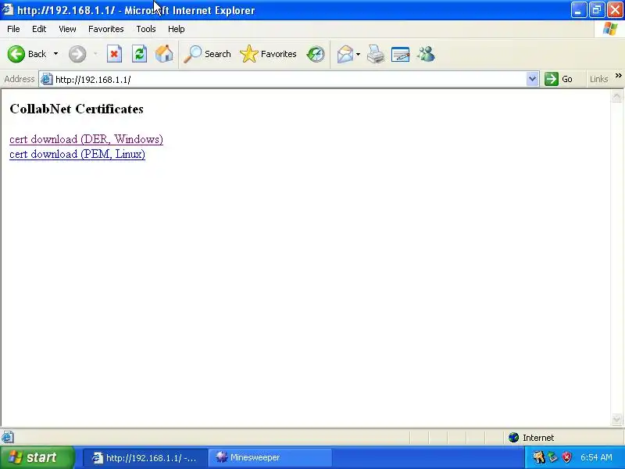Click the IE page icon in the address bar
The width and height of the screenshot is (625, 469).
46,80
